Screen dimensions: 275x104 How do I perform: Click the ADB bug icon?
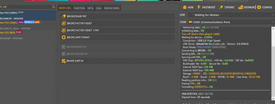pyautogui.click(x=184, y=7)
